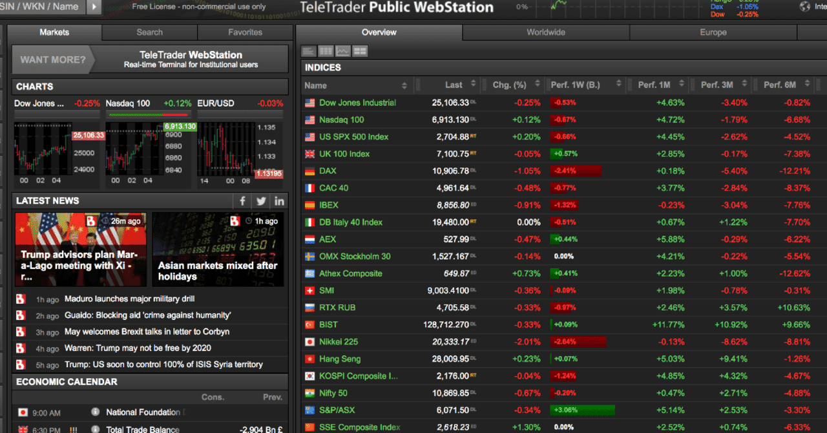The height and width of the screenshot is (433, 827).
Task: Open the Hang Seng index link
Action: [340, 359]
